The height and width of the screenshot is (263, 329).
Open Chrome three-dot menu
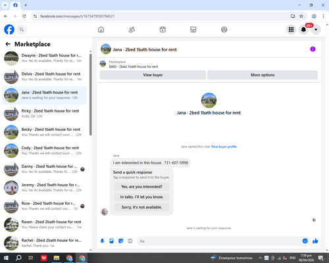[323, 16]
